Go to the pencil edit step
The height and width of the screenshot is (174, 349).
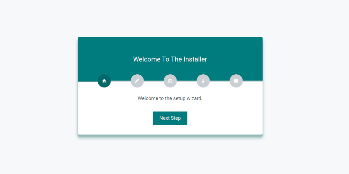click(x=137, y=81)
